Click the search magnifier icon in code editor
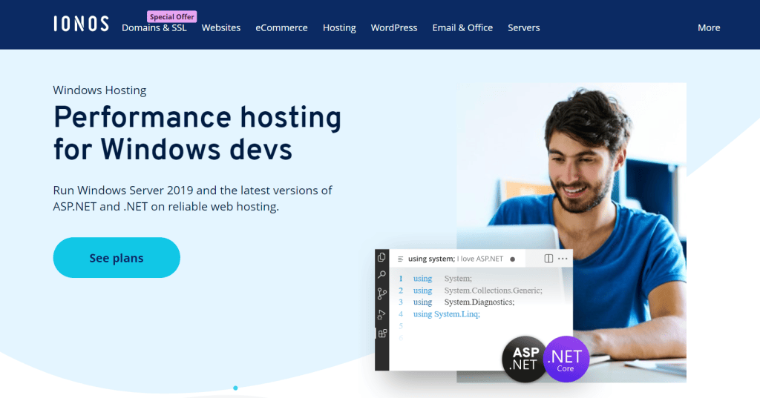This screenshot has height=398, width=760. [382, 275]
